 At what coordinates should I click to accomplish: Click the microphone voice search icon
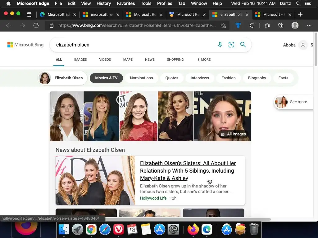pyautogui.click(x=220, y=45)
